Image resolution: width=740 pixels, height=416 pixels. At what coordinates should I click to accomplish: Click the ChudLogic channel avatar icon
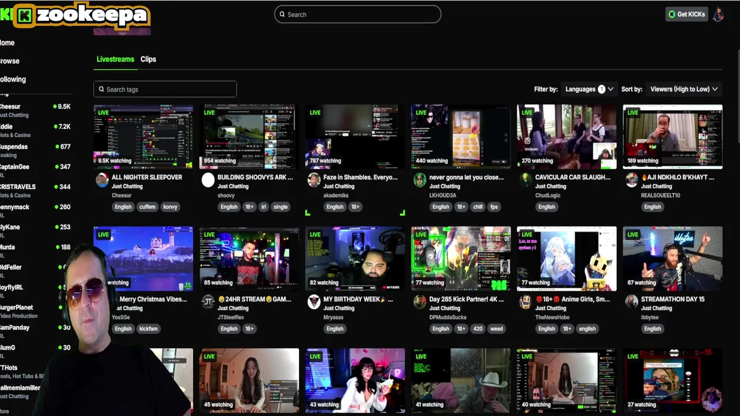click(x=526, y=180)
